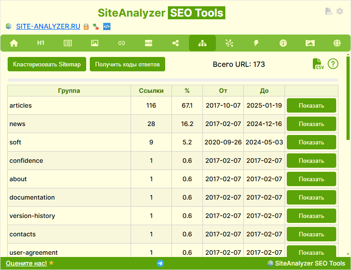Open the social share tab icon
Image resolution: width=351 pixels, height=270 pixels.
tap(175, 43)
